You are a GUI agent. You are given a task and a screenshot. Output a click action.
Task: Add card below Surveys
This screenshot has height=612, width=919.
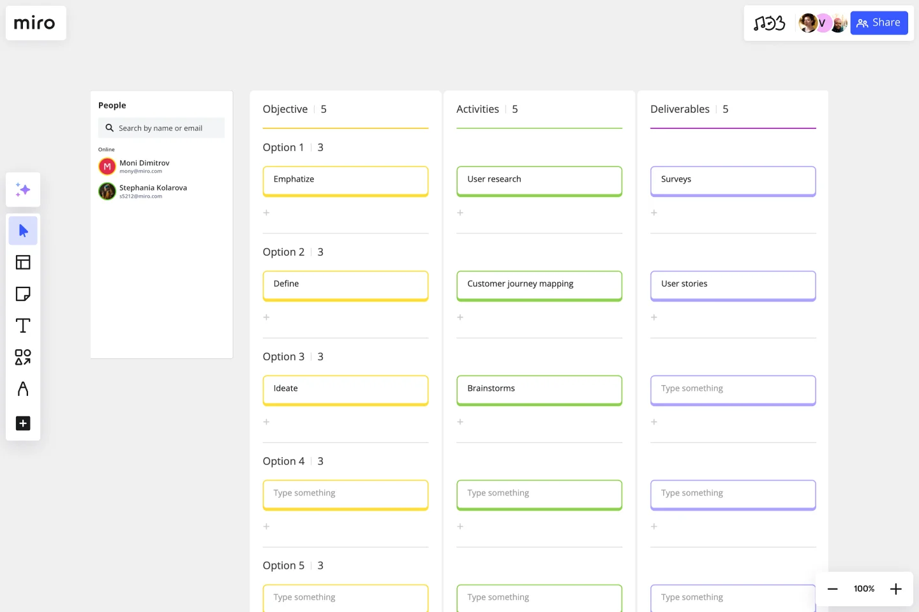pos(654,213)
